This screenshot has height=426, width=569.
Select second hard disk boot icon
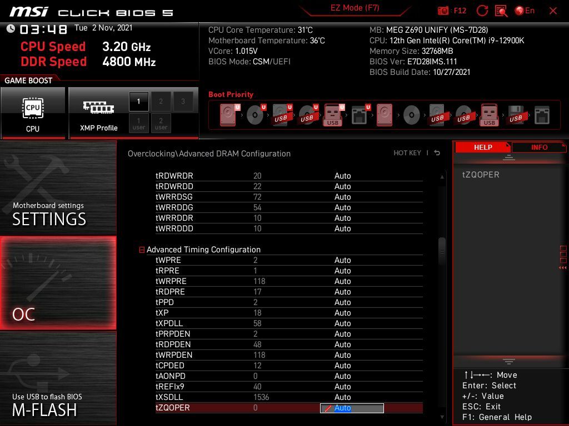385,115
